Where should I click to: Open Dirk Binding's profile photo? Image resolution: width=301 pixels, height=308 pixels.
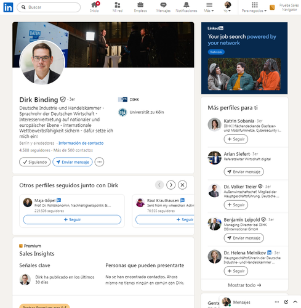(42, 62)
